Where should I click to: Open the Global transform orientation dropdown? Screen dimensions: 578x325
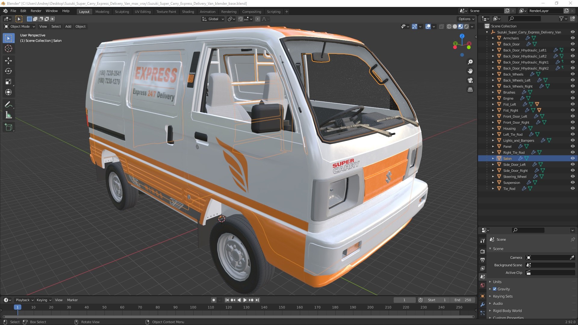213,19
